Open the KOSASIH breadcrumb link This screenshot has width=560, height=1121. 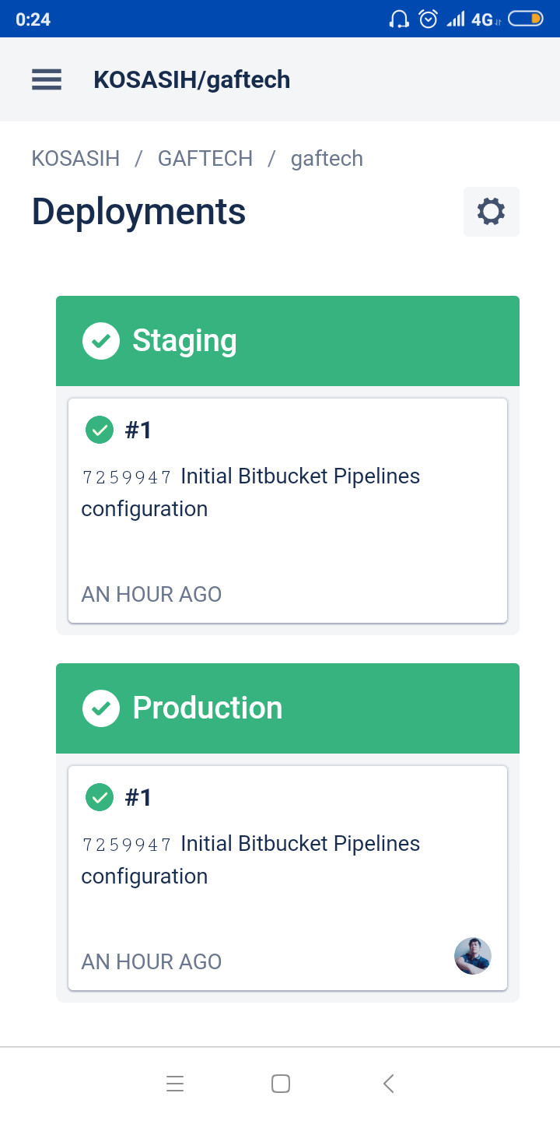tap(75, 159)
